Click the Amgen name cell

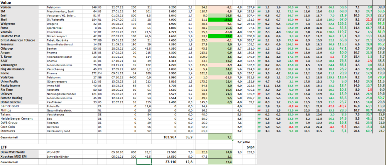coord(19,53)
